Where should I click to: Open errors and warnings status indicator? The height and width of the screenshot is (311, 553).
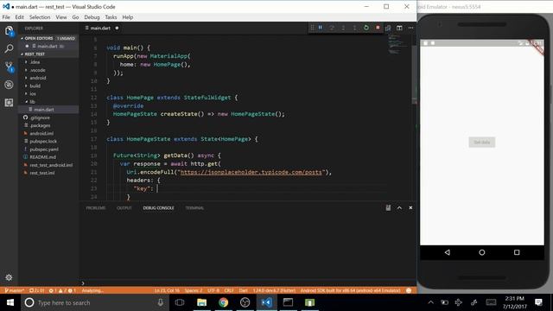click(x=62, y=290)
